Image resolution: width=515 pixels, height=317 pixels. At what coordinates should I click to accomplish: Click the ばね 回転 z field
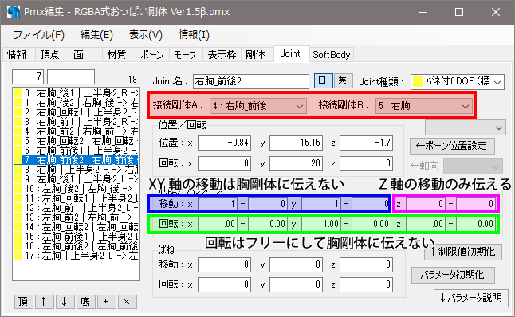366,284
